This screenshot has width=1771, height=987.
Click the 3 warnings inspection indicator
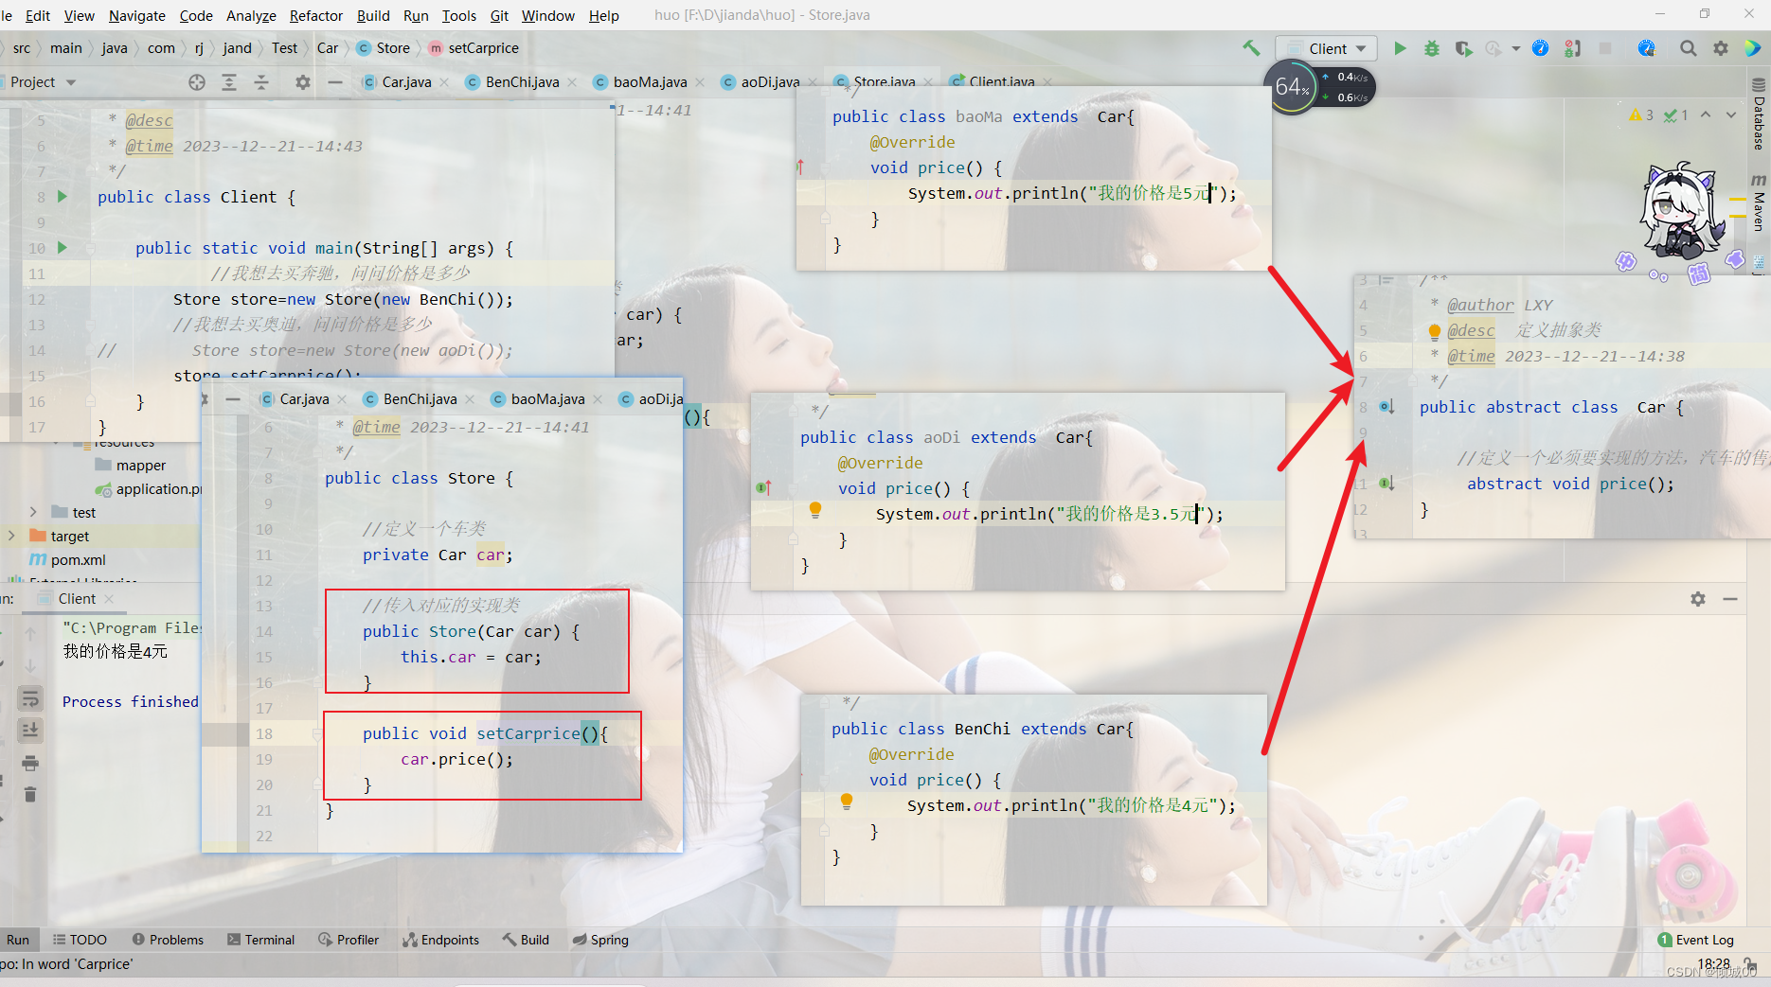(1640, 115)
